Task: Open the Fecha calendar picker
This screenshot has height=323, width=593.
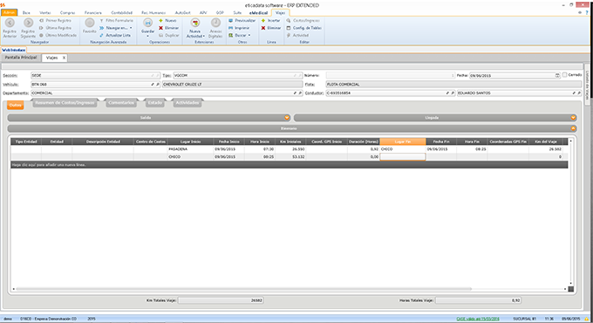Action: (x=557, y=76)
